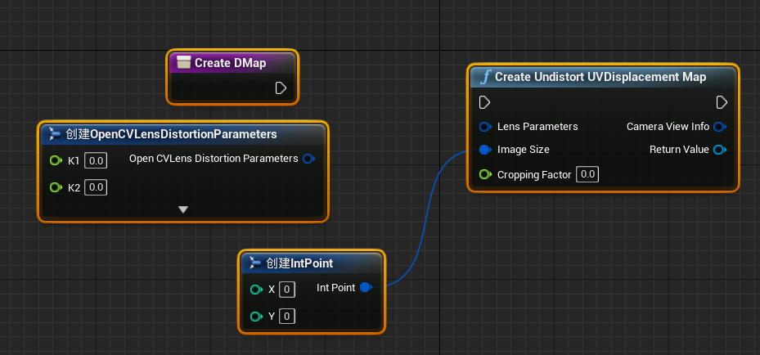The image size is (760, 355).
Task: Click the Y value field on IntPoint
Action: pos(287,317)
